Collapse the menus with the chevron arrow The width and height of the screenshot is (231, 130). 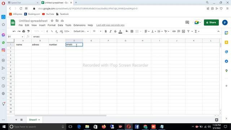218,31
